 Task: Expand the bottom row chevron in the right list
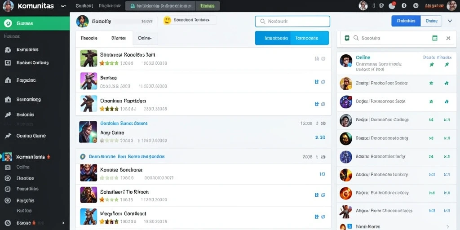coord(448,226)
